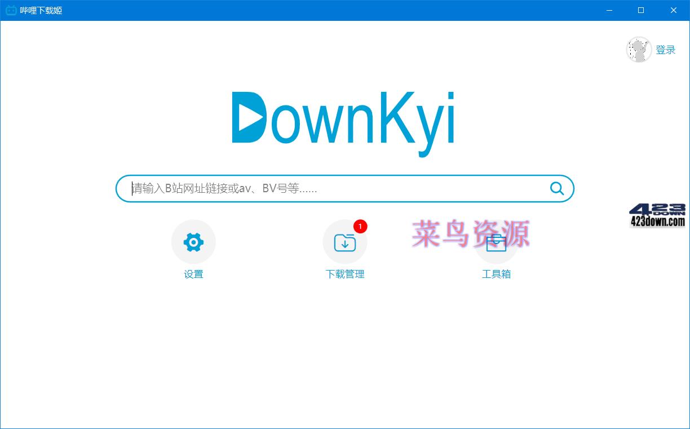Select the 工具箱 label text

(496, 274)
